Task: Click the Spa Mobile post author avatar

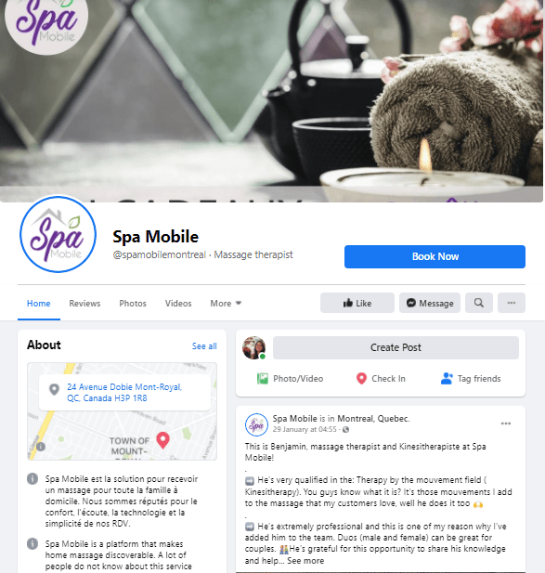Action: click(256, 424)
